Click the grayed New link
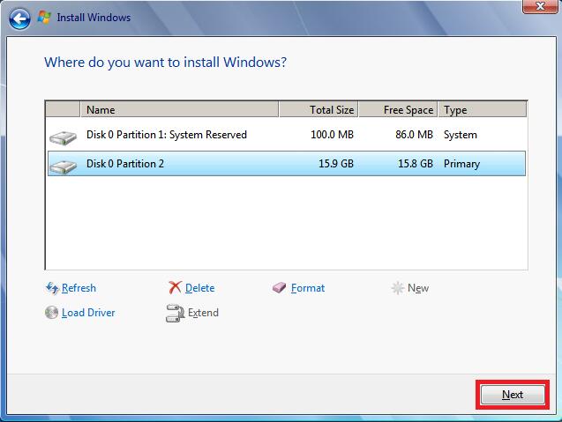The width and height of the screenshot is (562, 422). 418,288
